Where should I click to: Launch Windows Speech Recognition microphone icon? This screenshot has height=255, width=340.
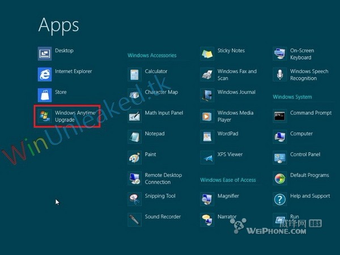click(280, 74)
